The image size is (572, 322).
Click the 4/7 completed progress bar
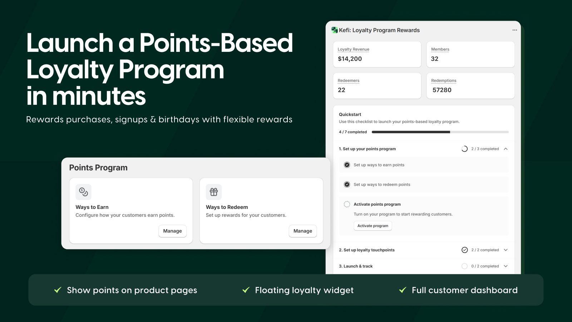[440, 132]
